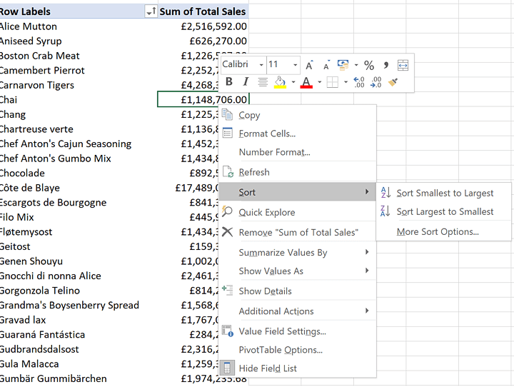
Task: Click Increase Decimal icon
Action: [359, 82]
